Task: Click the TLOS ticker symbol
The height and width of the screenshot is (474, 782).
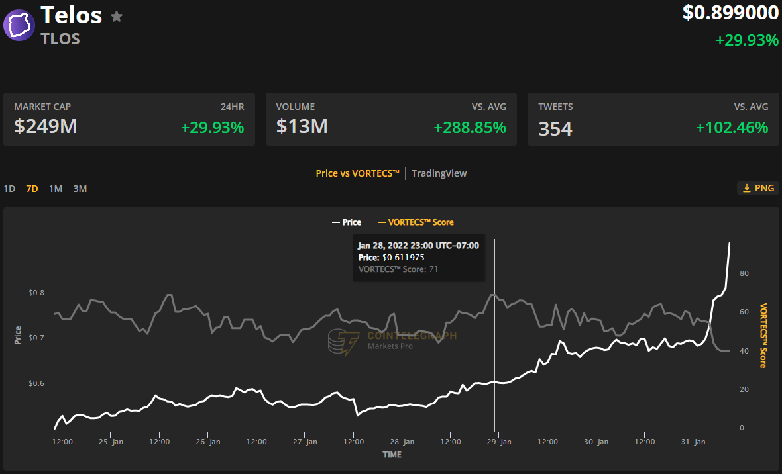Action: click(x=60, y=39)
